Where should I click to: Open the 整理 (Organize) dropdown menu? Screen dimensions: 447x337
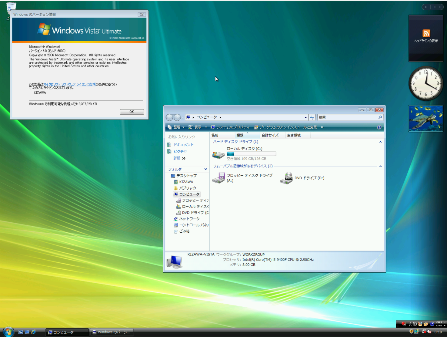176,127
